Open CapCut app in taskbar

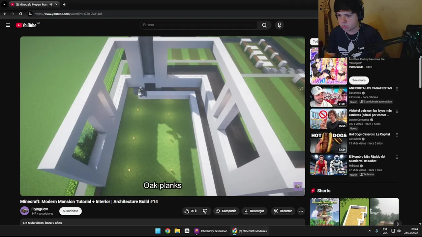(x=187, y=231)
